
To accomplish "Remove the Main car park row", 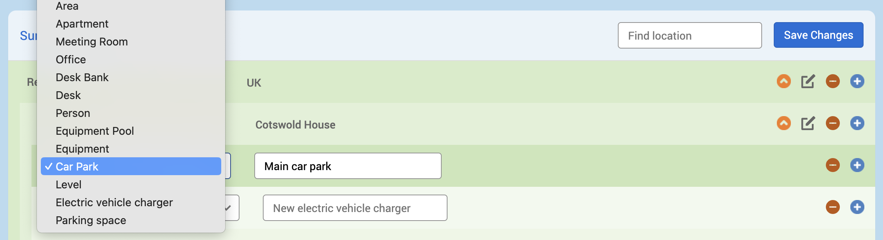I will (832, 165).
